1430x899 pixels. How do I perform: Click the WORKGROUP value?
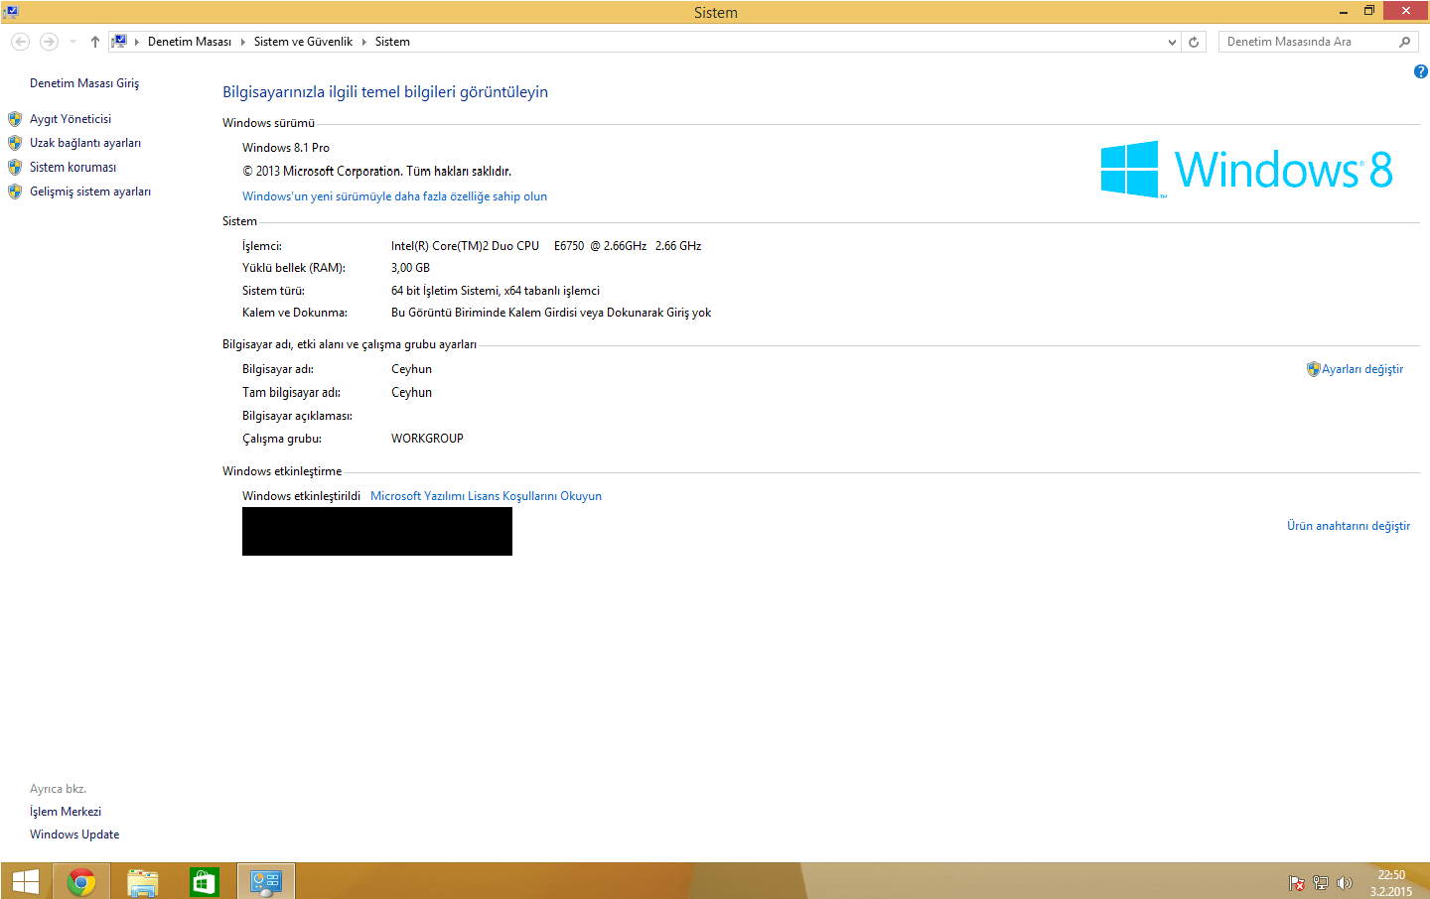[427, 439]
